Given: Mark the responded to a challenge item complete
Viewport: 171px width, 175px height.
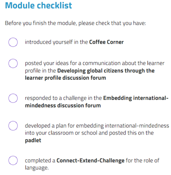Looking at the screenshot, I should click(x=13, y=98).
